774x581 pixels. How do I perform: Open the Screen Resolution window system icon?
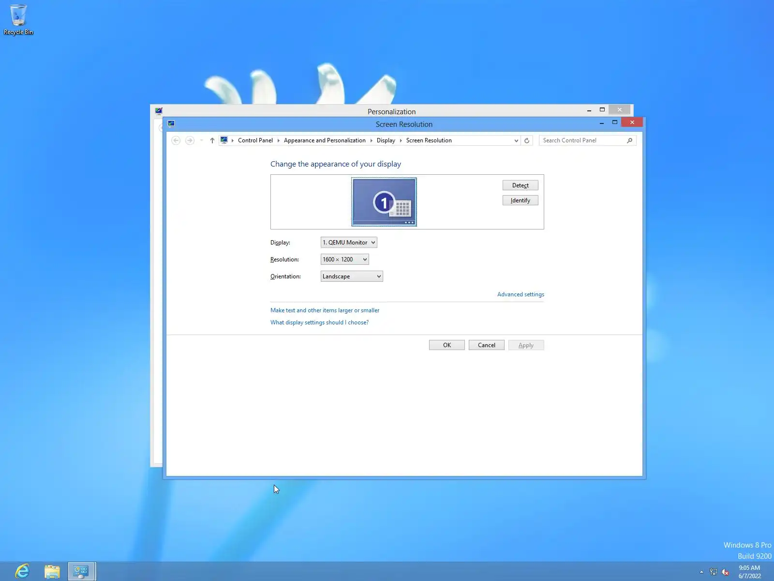coord(171,123)
